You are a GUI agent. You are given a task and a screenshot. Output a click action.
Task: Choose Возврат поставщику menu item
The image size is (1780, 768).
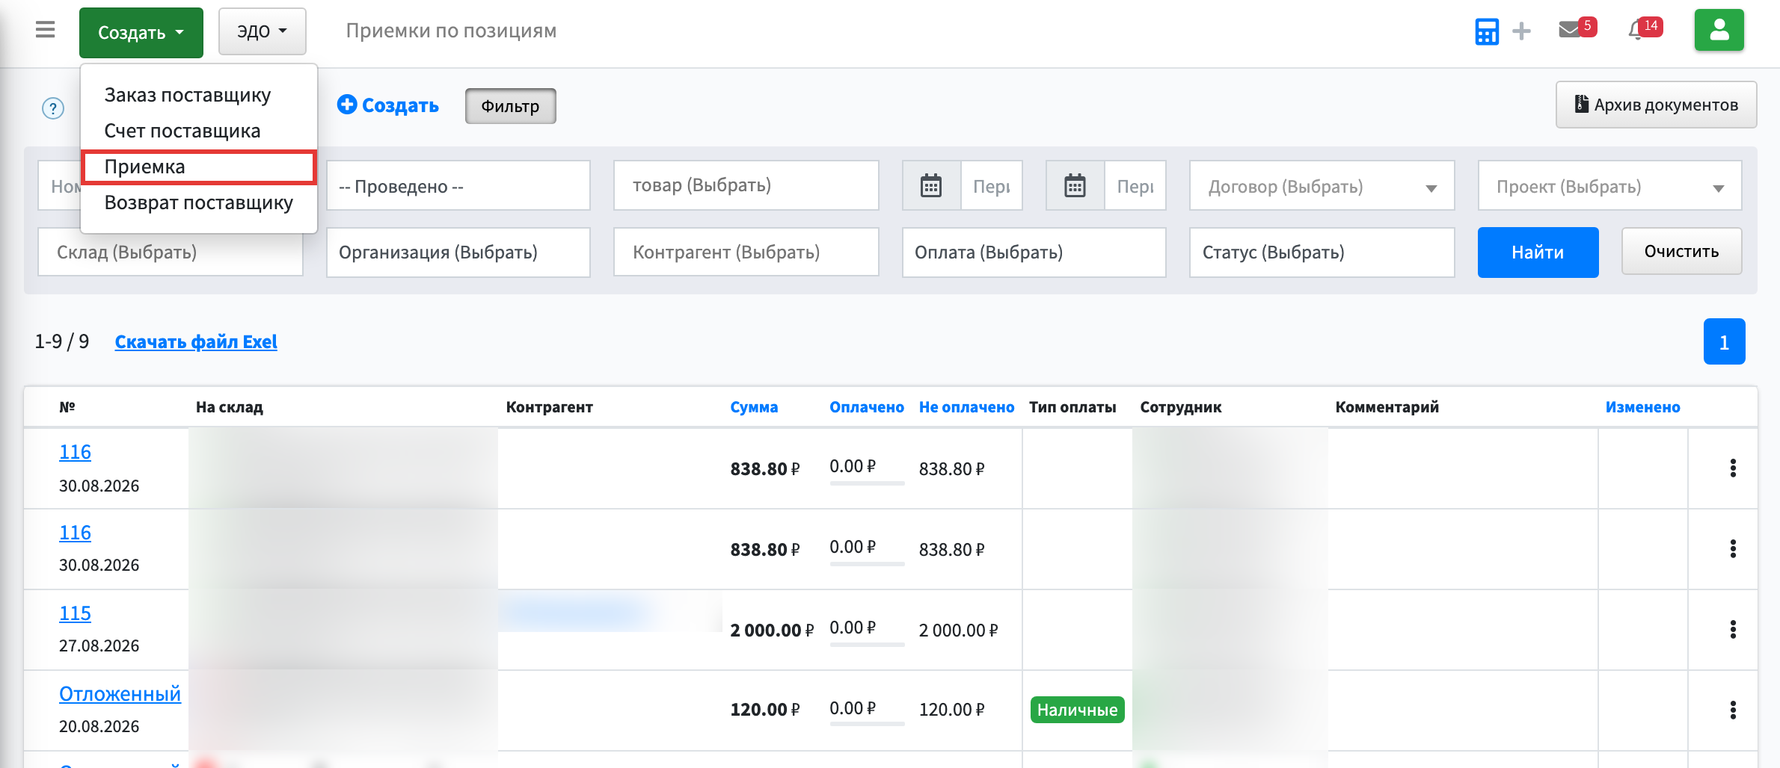pyautogui.click(x=198, y=202)
